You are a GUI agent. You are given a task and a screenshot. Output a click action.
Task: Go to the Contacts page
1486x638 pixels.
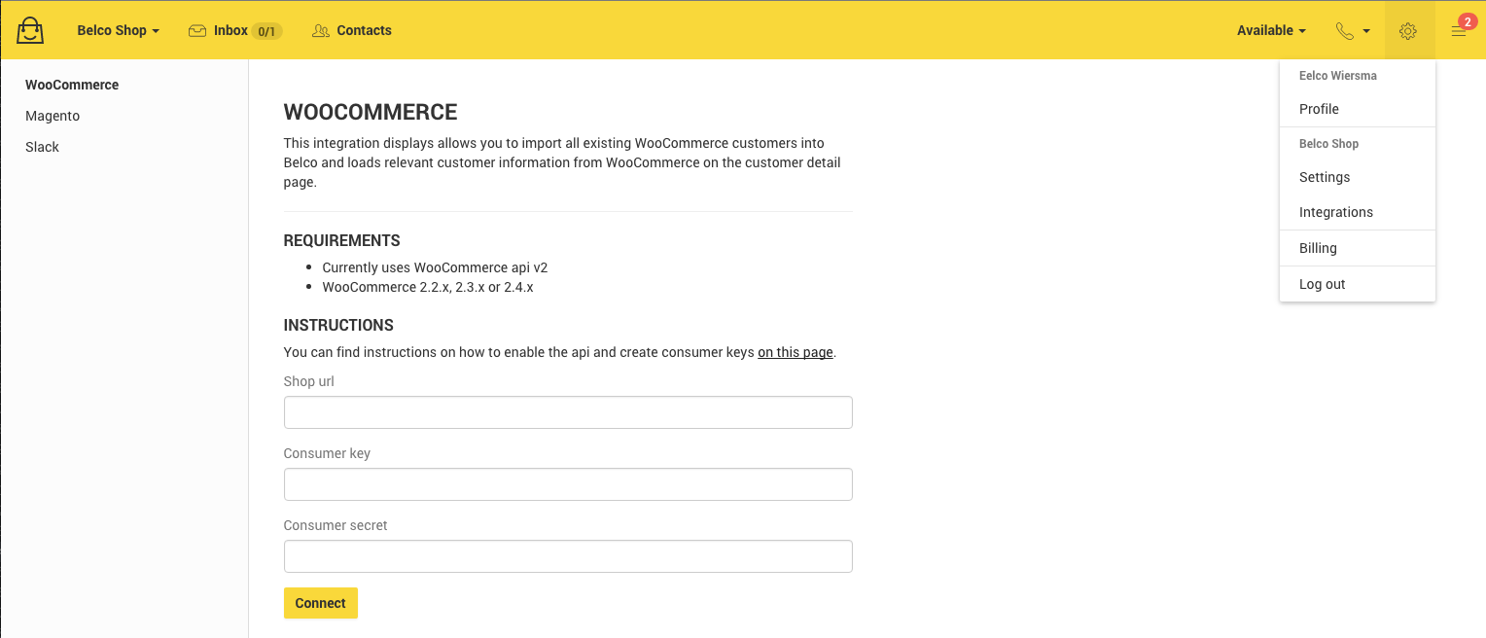click(x=352, y=30)
